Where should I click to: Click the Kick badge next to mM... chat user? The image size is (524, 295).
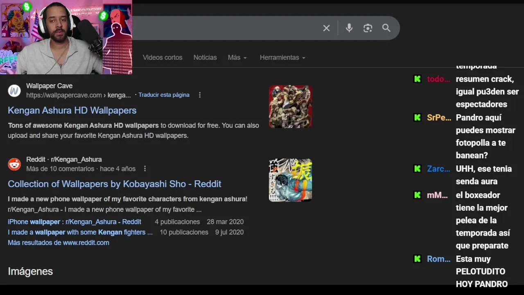(418, 195)
